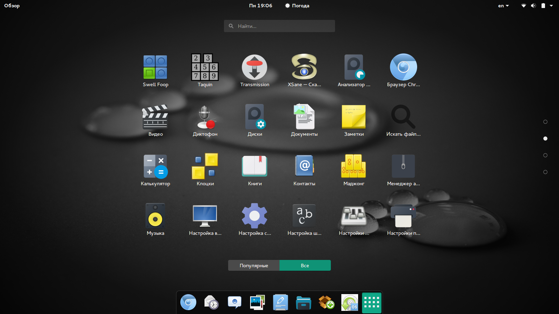Open the mail client from the dock

[x=211, y=302]
